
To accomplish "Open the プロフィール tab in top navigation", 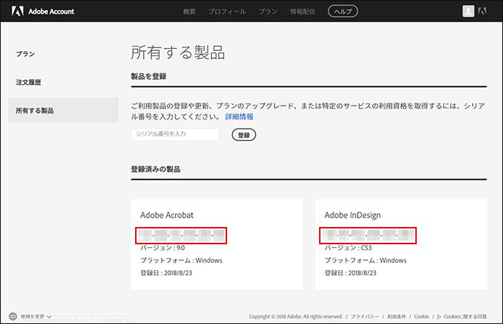I will coord(227,11).
